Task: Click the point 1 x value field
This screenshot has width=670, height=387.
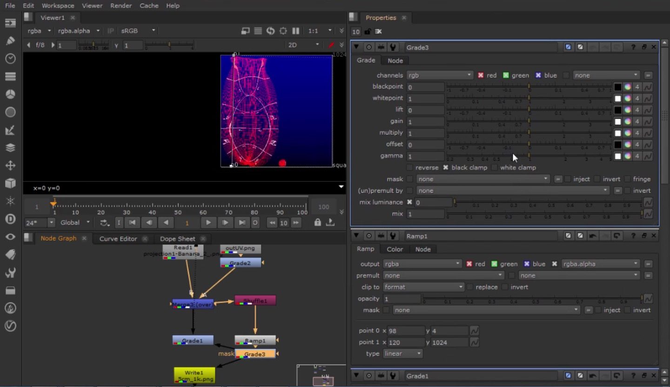Action: [x=406, y=342]
